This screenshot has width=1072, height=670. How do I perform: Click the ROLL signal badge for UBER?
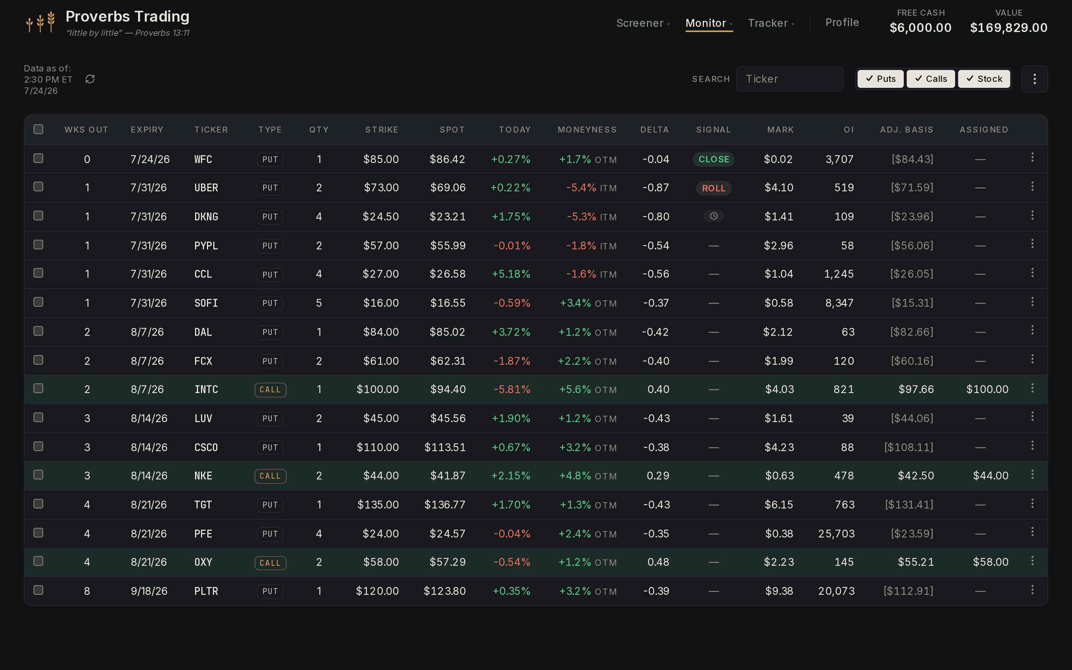714,188
